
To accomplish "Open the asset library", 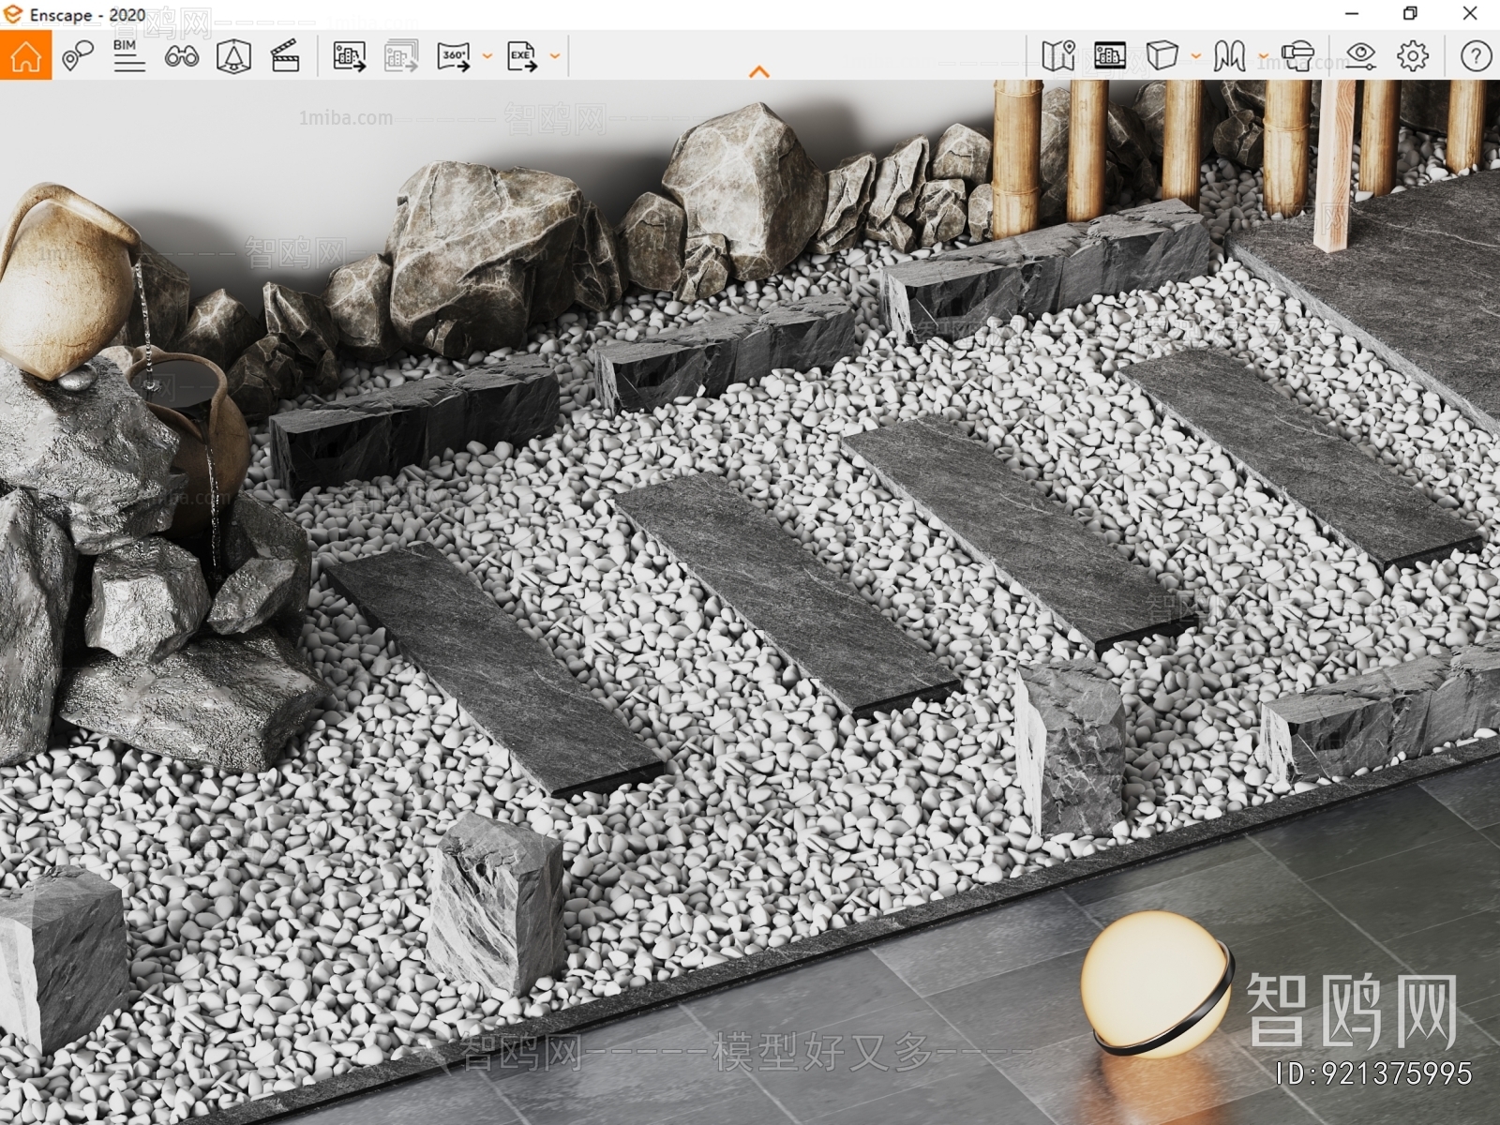I will (x=1109, y=56).
